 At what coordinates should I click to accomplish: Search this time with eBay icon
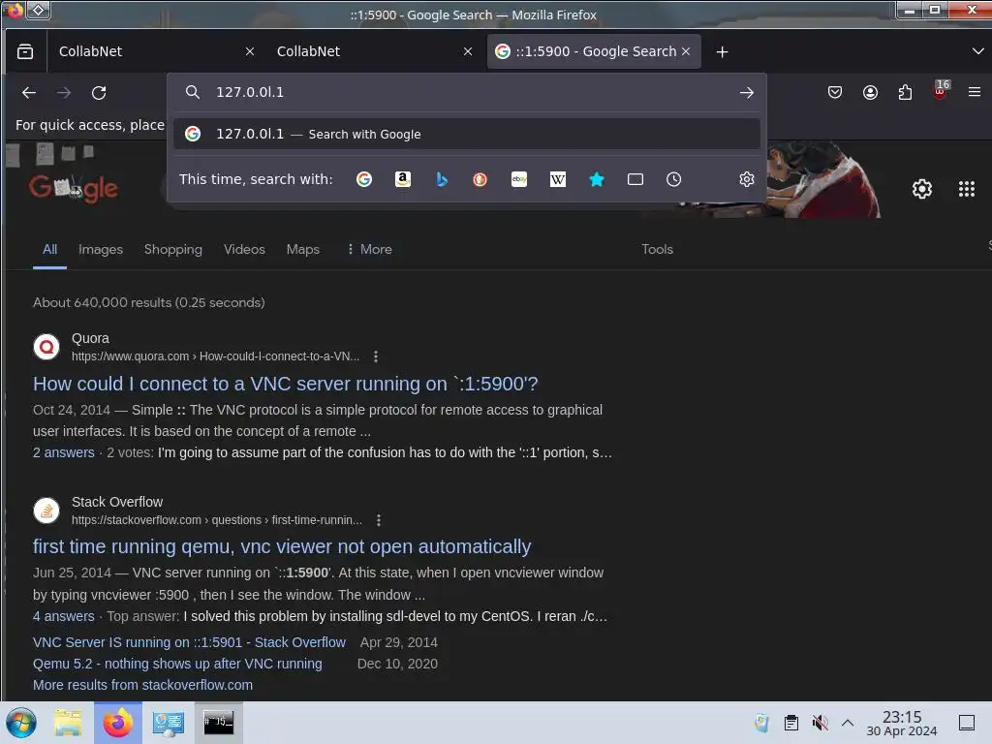point(519,179)
